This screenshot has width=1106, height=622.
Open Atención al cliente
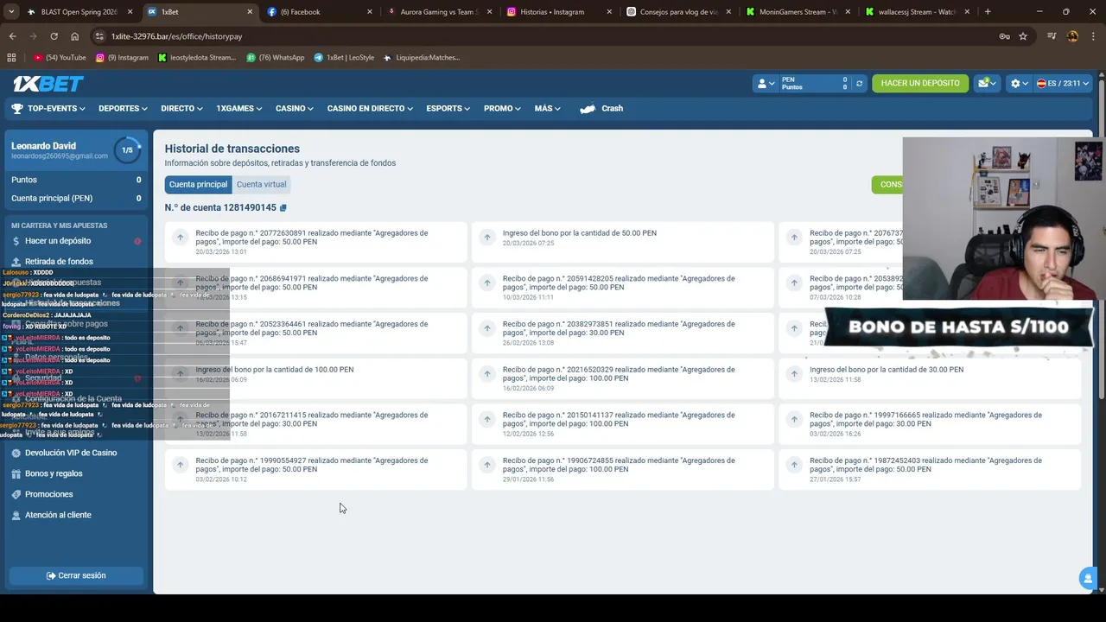[x=58, y=515]
